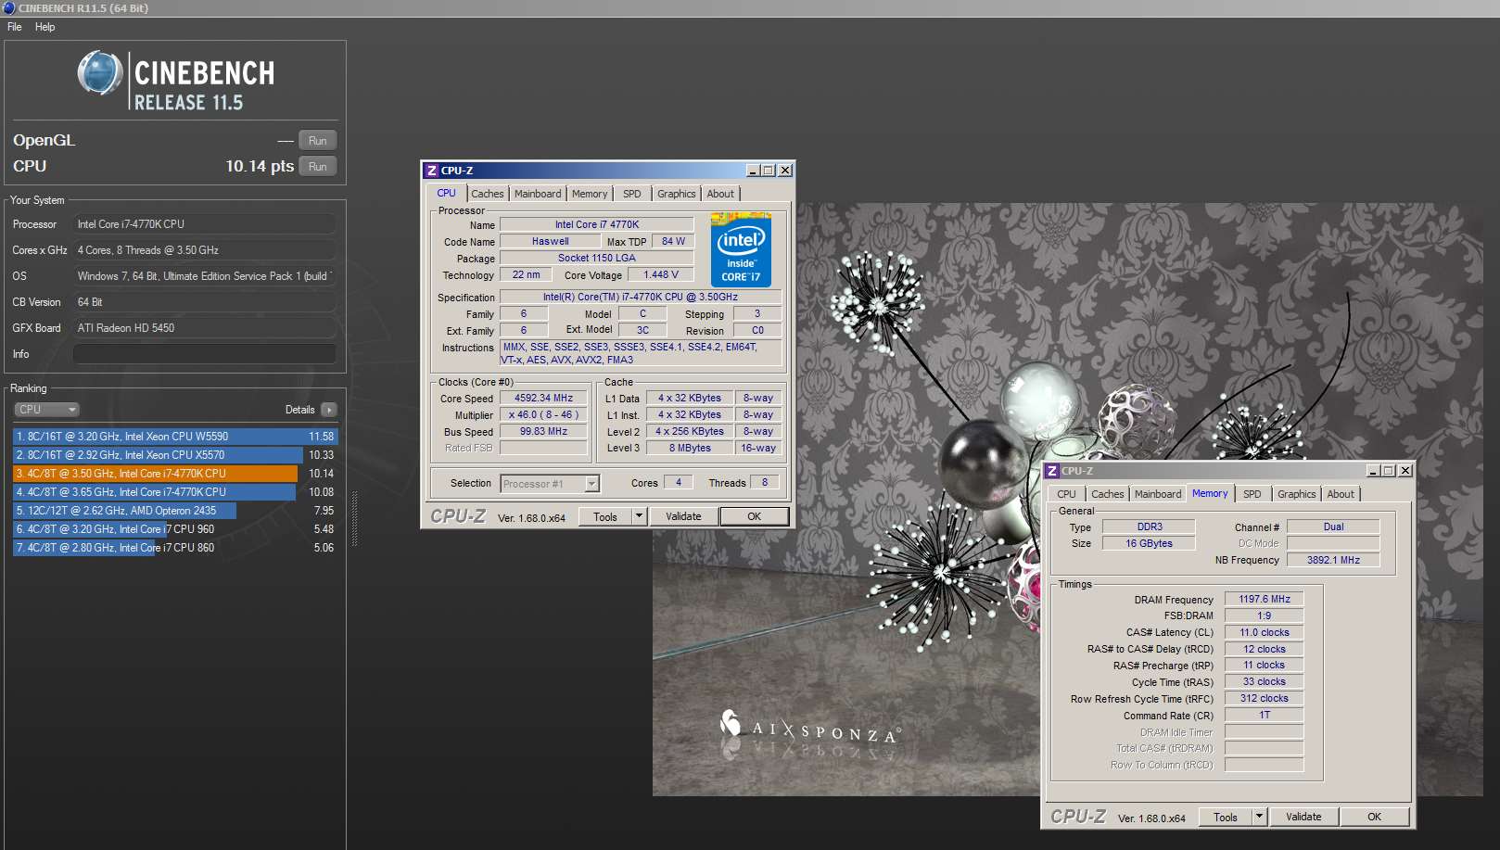This screenshot has height=850, width=1500.
Task: Select ranking bar Xeon CPU X5570
Action: pyautogui.click(x=175, y=455)
